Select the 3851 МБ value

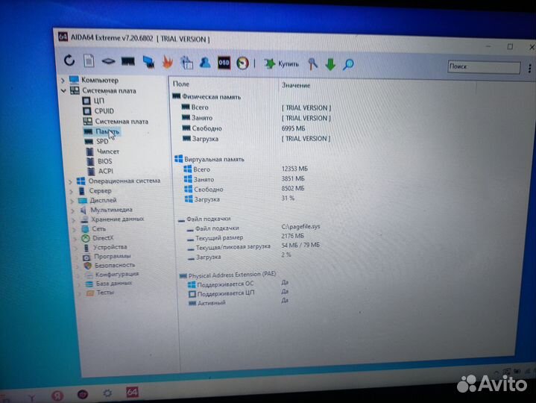tap(293, 178)
